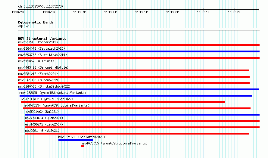
Task: Click the 113032k ruler tick label
Action: [234, 12]
